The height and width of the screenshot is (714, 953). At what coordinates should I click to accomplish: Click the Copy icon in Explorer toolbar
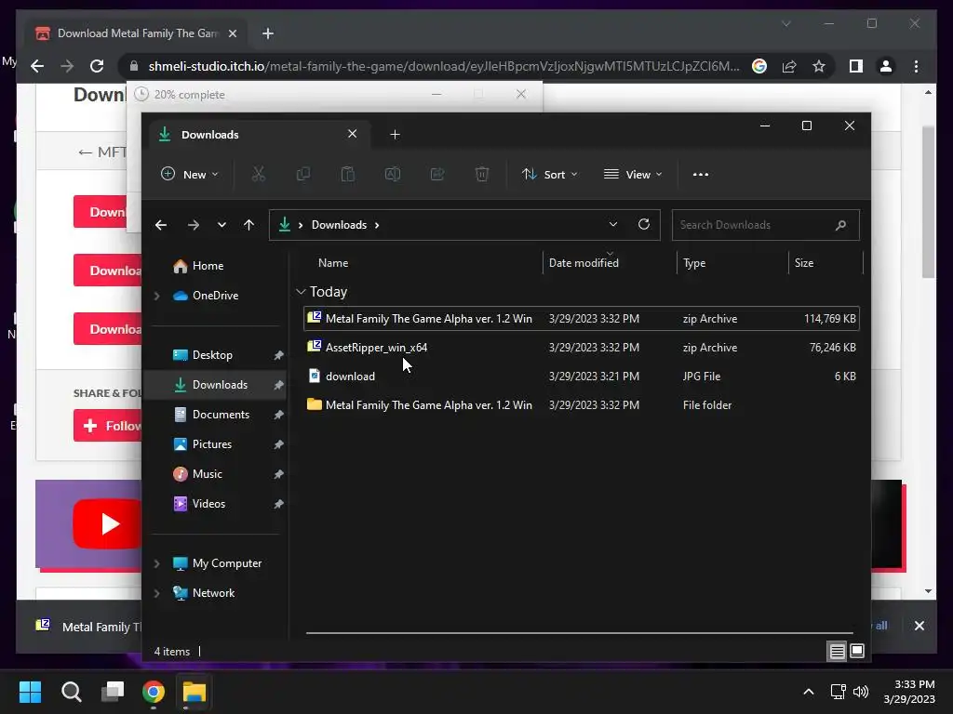tap(302, 174)
